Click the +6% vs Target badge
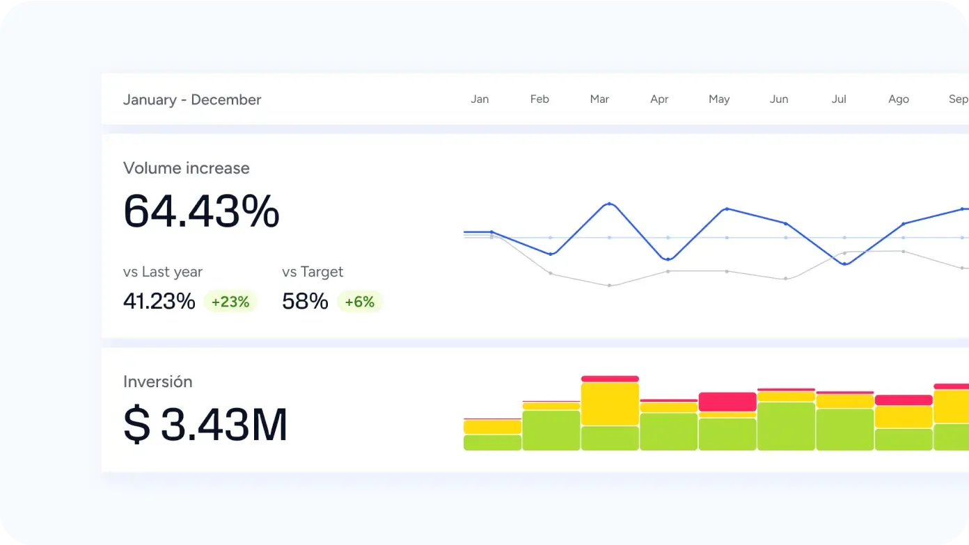This screenshot has width=969, height=545. pyautogui.click(x=360, y=301)
